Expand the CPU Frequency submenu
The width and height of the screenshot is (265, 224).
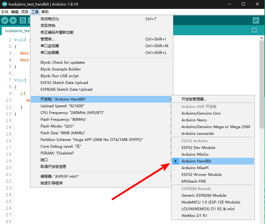point(102,113)
